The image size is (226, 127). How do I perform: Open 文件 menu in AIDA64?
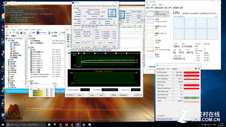8,30
